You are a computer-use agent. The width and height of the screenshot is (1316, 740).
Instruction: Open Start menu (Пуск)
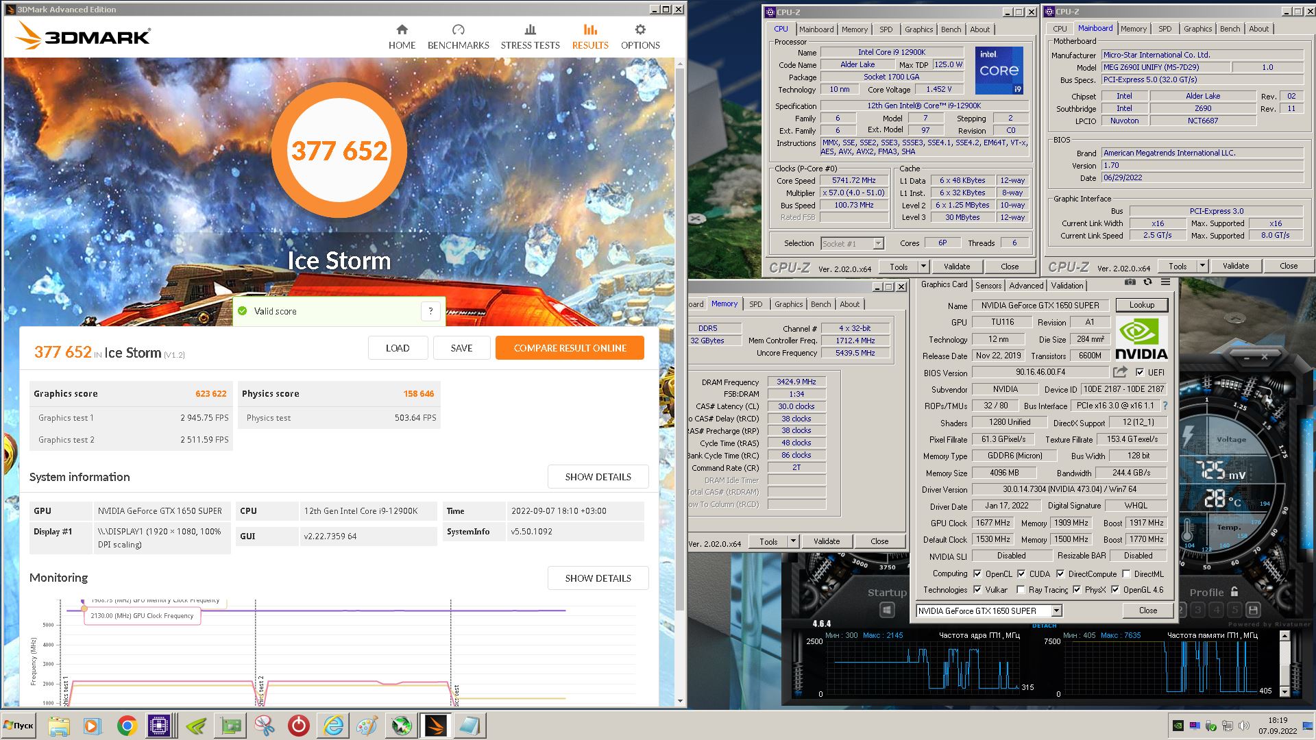click(x=19, y=726)
